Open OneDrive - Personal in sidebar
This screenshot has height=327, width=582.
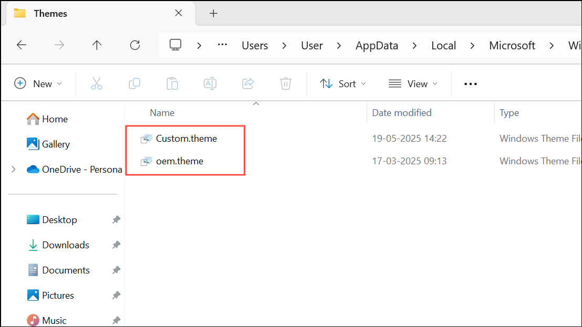74,170
